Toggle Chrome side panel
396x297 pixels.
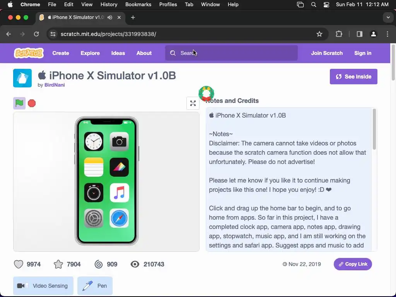point(359,34)
